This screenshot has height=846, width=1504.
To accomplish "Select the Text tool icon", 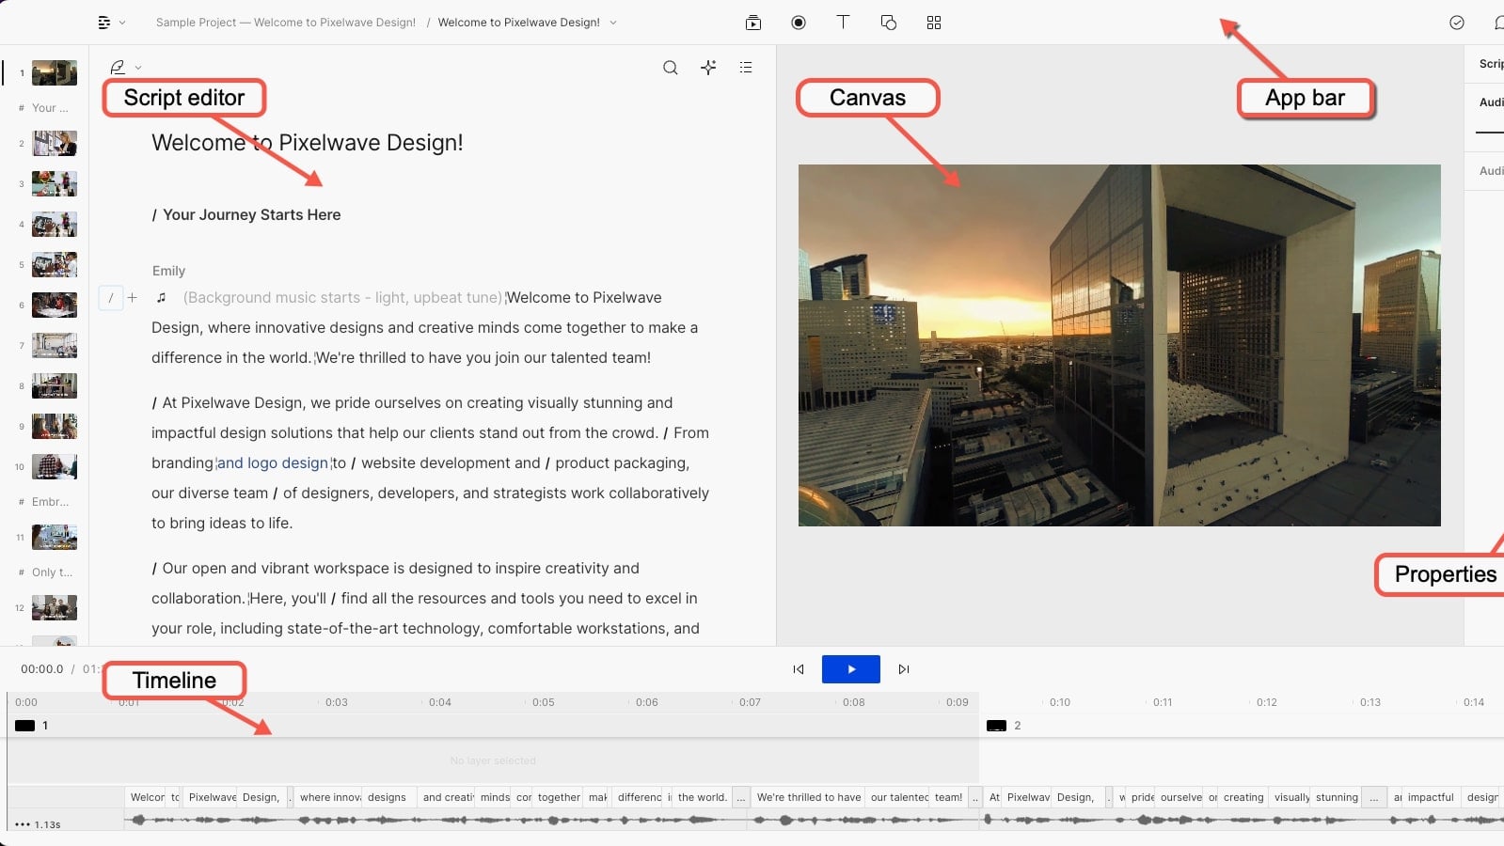I will 843,22.
